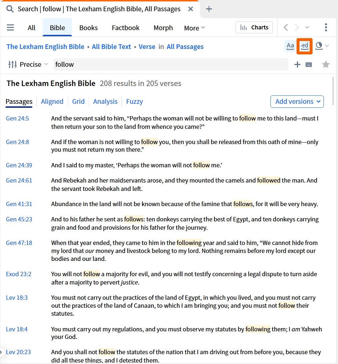Change the All Bible Text field

point(111,47)
